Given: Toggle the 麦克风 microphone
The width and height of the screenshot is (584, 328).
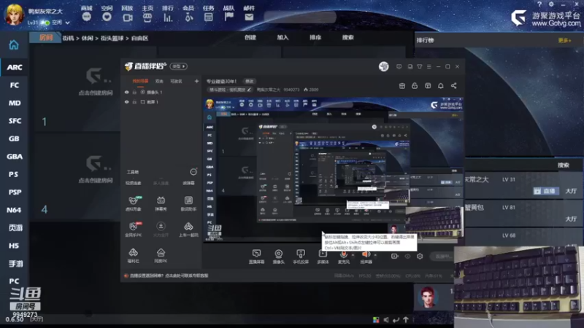Looking at the screenshot, I should click(x=343, y=257).
